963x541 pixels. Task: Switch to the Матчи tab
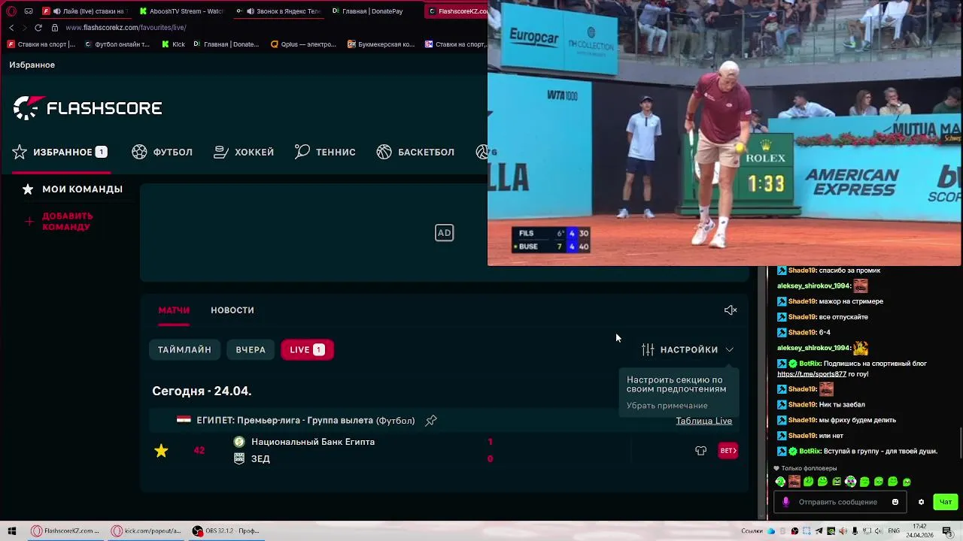(x=174, y=310)
